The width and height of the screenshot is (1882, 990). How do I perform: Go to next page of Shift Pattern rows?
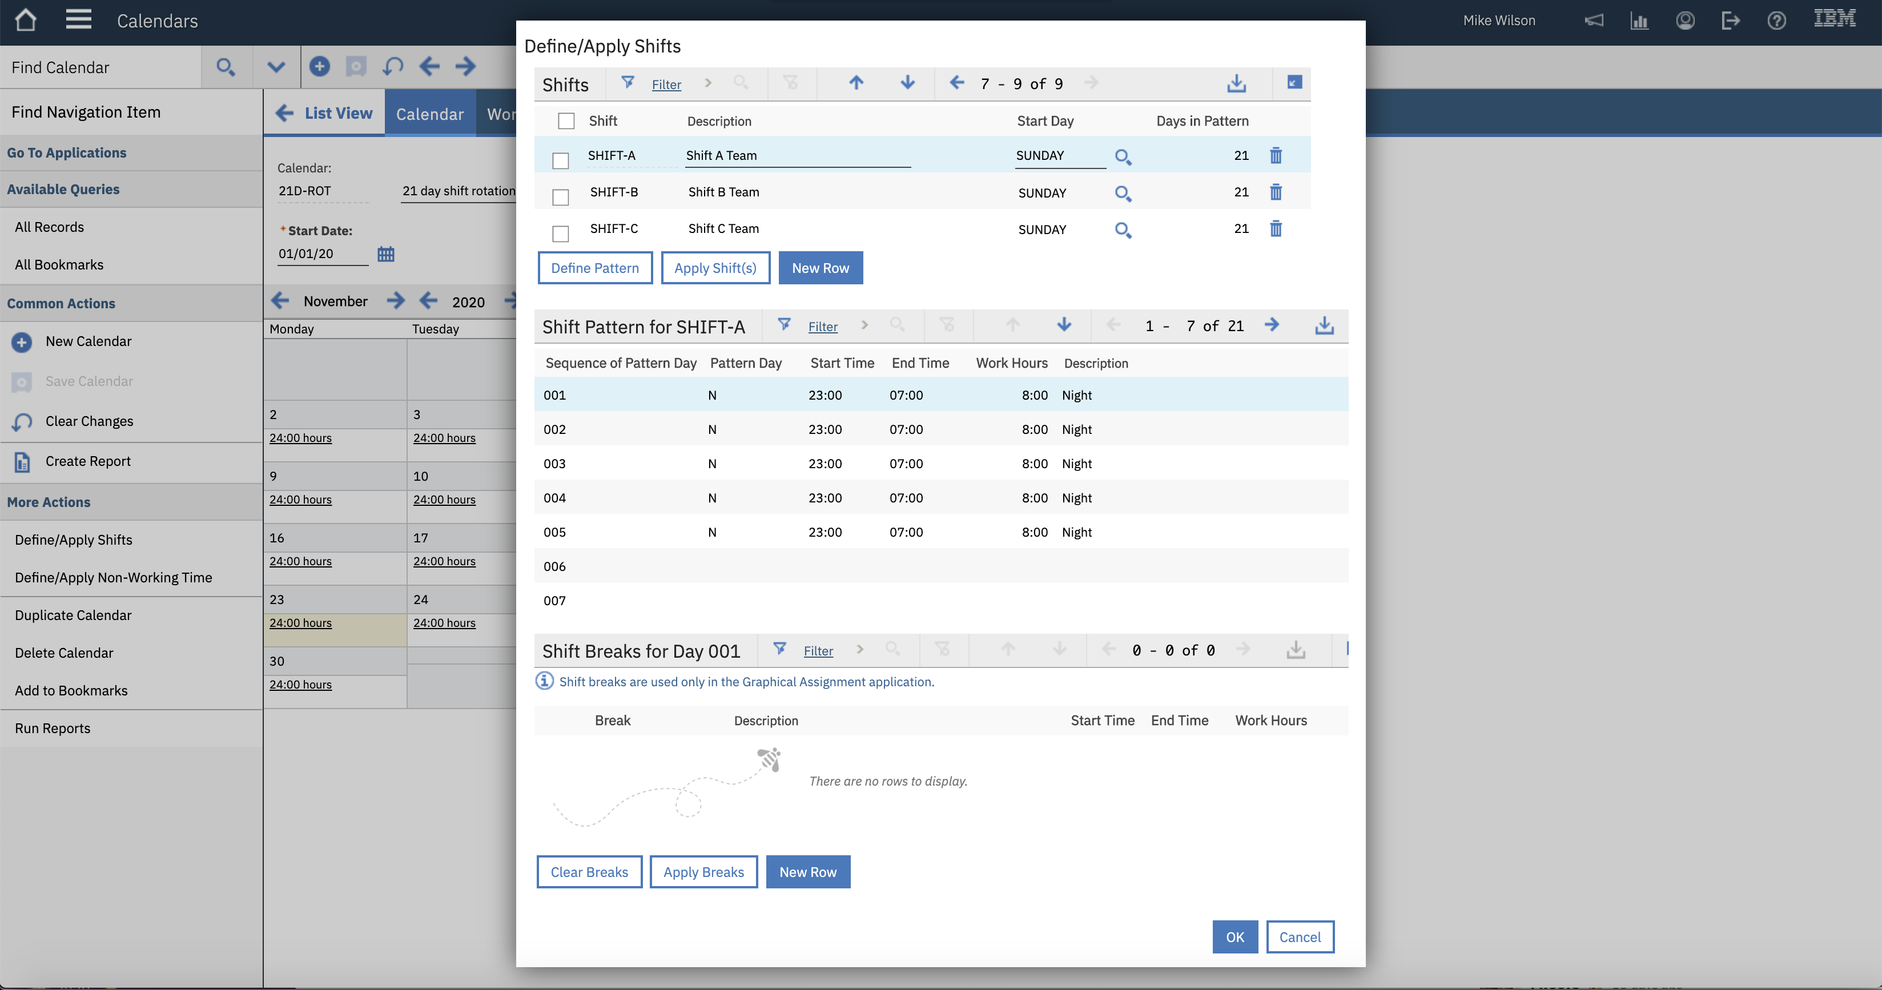[x=1272, y=325]
